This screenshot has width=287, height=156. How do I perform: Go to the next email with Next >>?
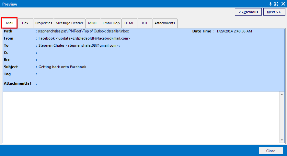(274, 12)
